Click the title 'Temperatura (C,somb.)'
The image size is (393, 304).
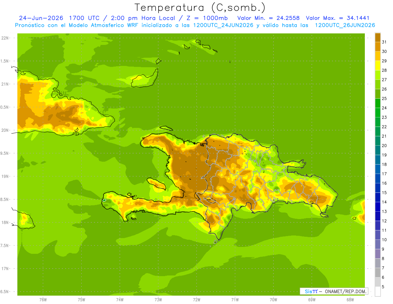200,8
